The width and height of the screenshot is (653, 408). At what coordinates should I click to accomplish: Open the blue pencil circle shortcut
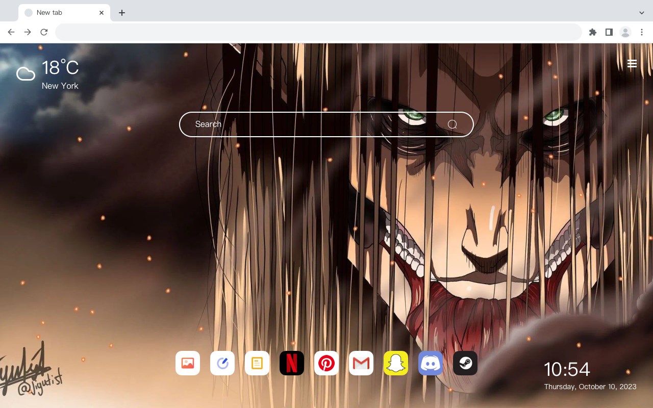[222, 363]
